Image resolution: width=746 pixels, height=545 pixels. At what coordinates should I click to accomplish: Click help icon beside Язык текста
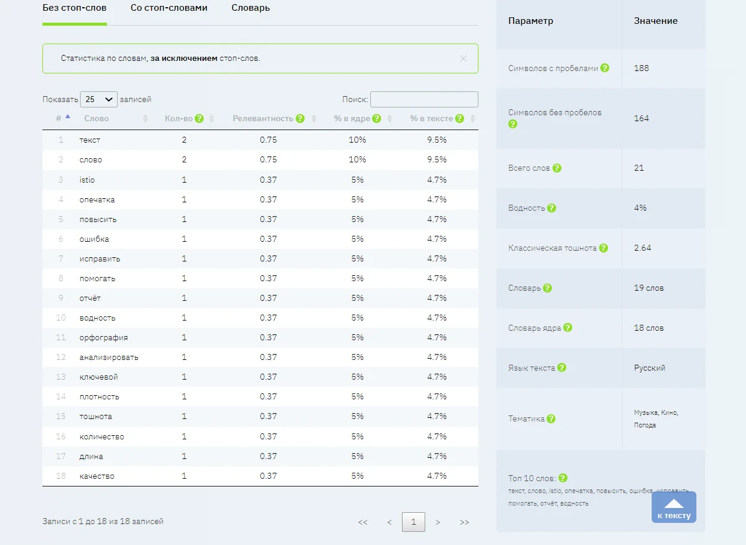click(x=561, y=368)
